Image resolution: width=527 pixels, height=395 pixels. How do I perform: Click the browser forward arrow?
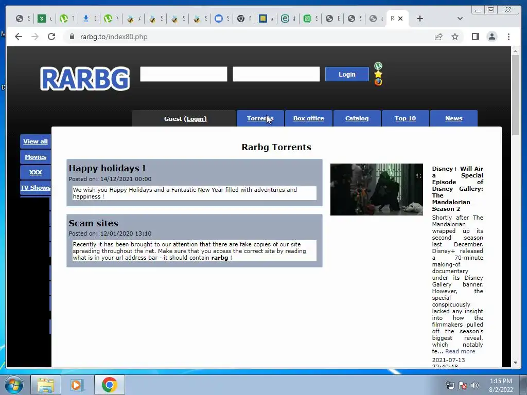(x=35, y=37)
